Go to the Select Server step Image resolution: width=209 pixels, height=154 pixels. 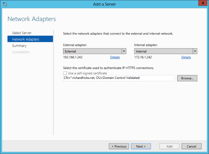point(22,33)
